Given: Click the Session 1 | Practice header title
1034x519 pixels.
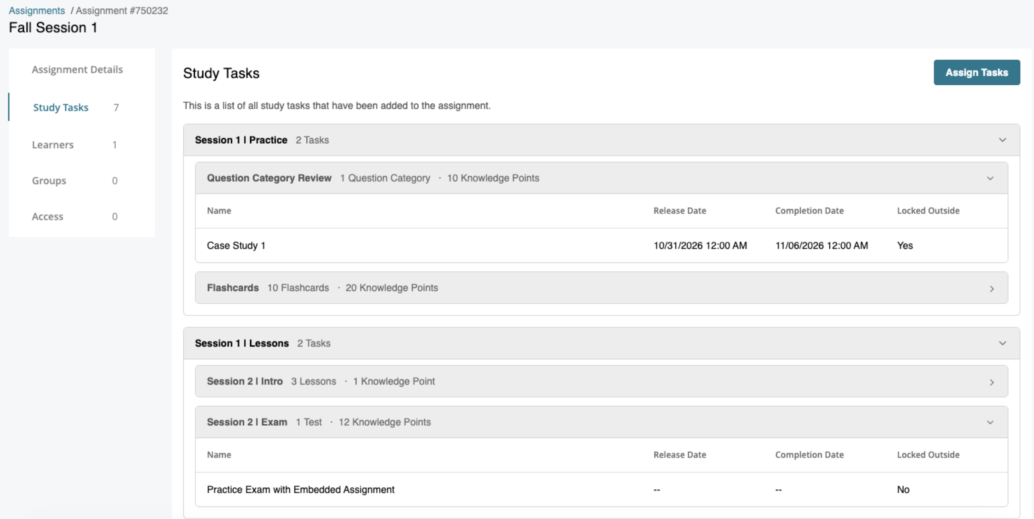Looking at the screenshot, I should point(241,139).
